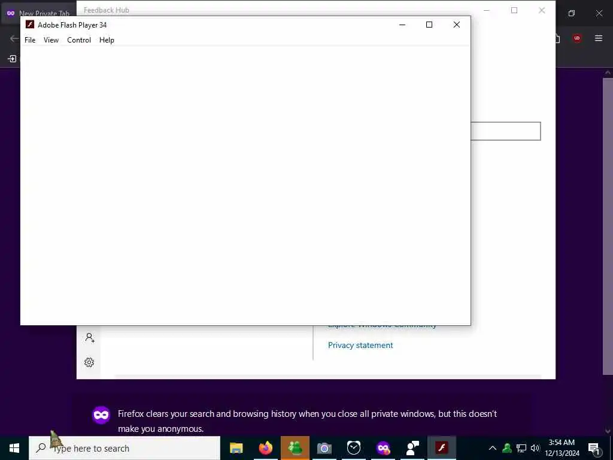Open File Explorer from the taskbar
This screenshot has width=613, height=460.
(236, 448)
